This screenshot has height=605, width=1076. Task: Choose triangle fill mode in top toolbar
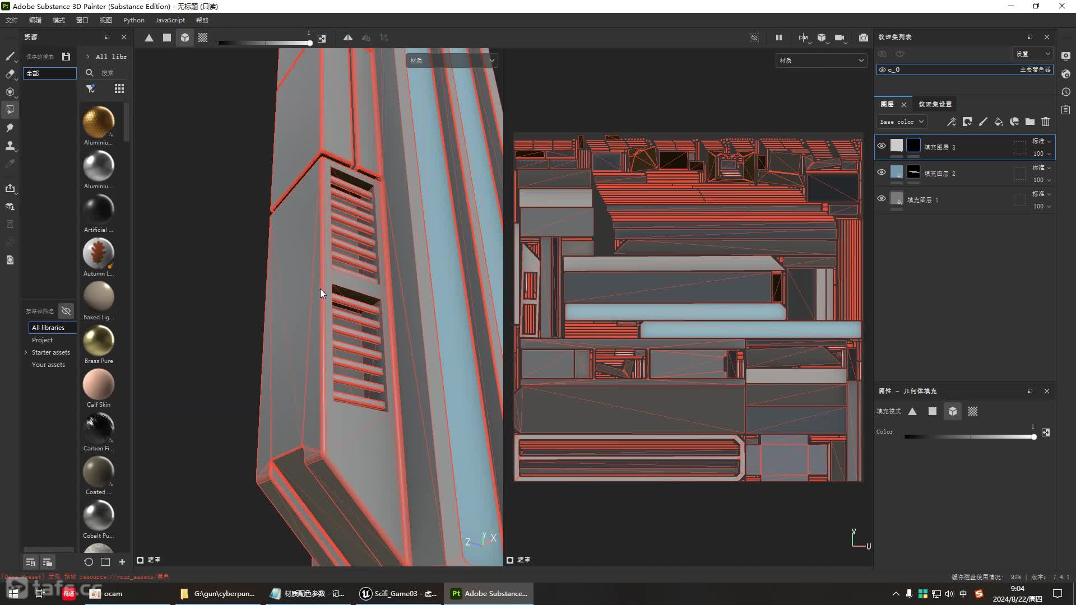149,38
